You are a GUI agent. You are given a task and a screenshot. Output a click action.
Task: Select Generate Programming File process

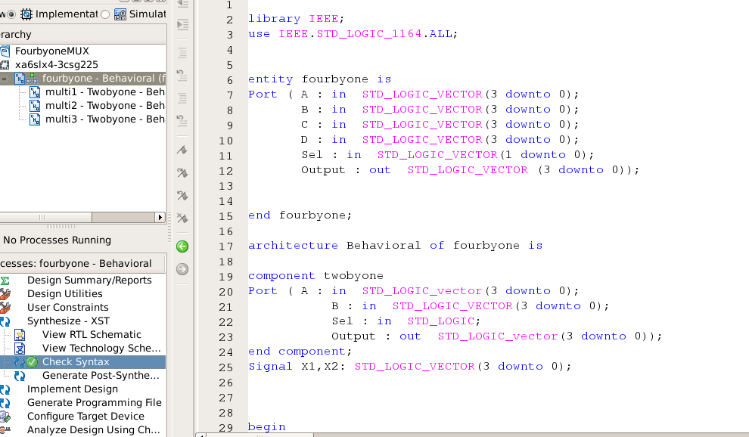tap(94, 403)
